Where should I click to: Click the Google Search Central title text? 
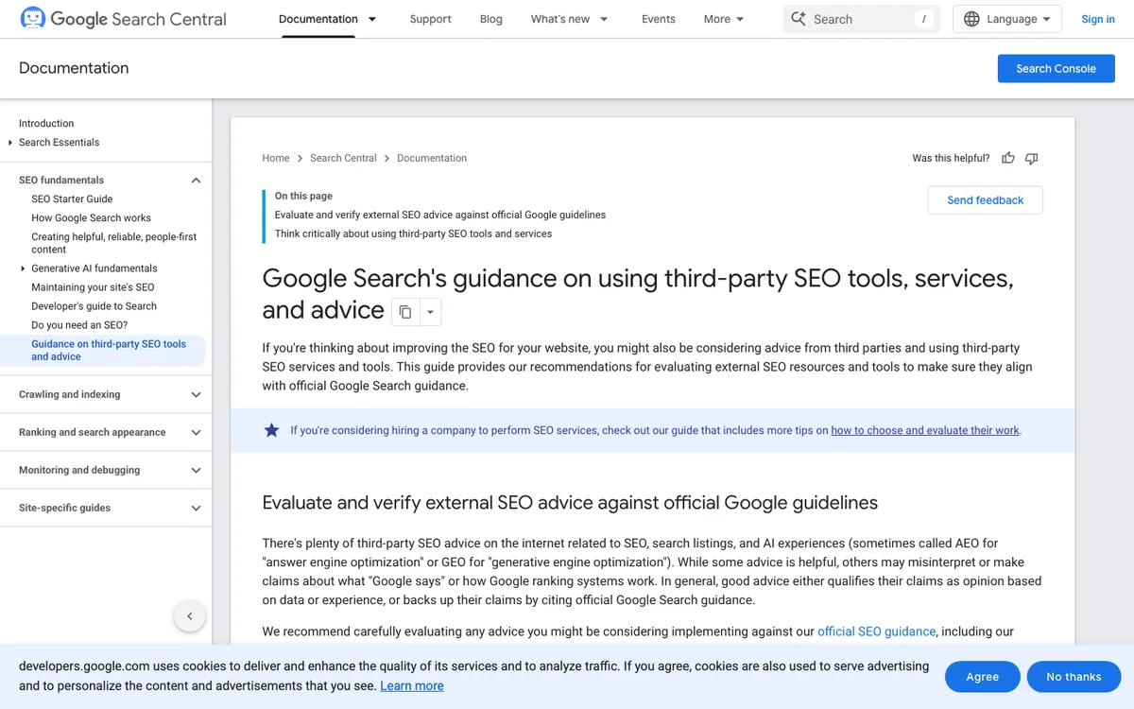tap(138, 19)
